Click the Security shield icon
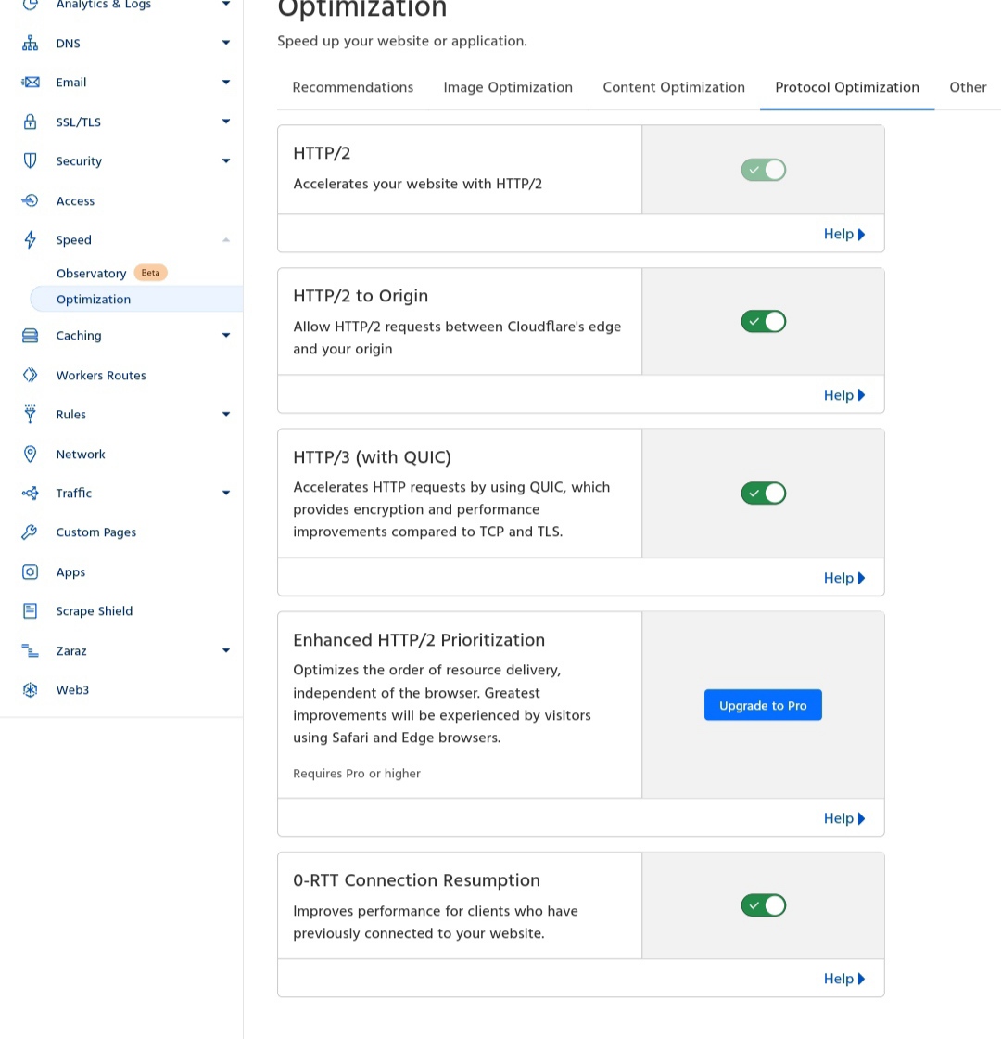 30,161
